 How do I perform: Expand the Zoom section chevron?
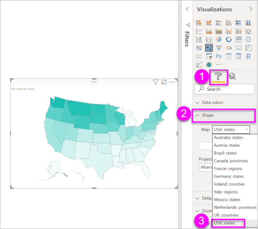197,211
